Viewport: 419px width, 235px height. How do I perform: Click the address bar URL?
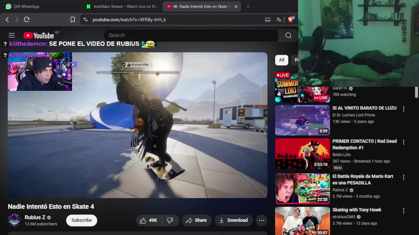coord(129,20)
